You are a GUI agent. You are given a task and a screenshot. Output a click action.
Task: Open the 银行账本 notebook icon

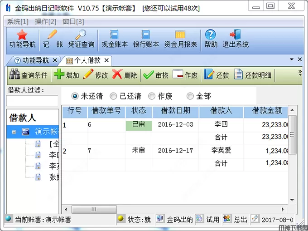[145, 34]
